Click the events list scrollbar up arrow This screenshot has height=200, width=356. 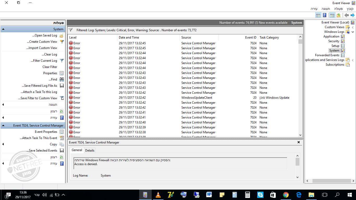[300, 37]
